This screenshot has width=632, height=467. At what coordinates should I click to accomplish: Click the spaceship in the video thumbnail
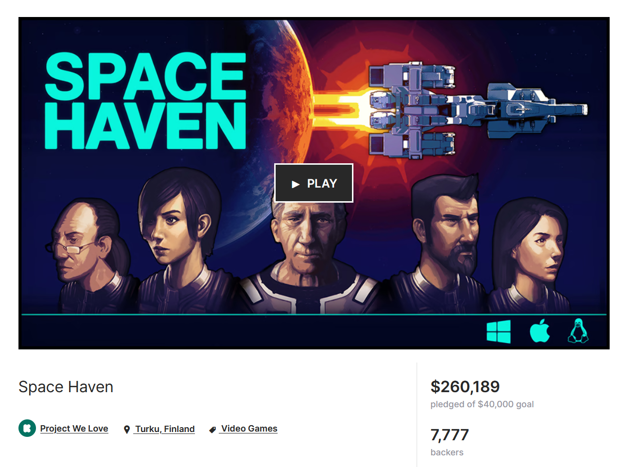tap(478, 110)
